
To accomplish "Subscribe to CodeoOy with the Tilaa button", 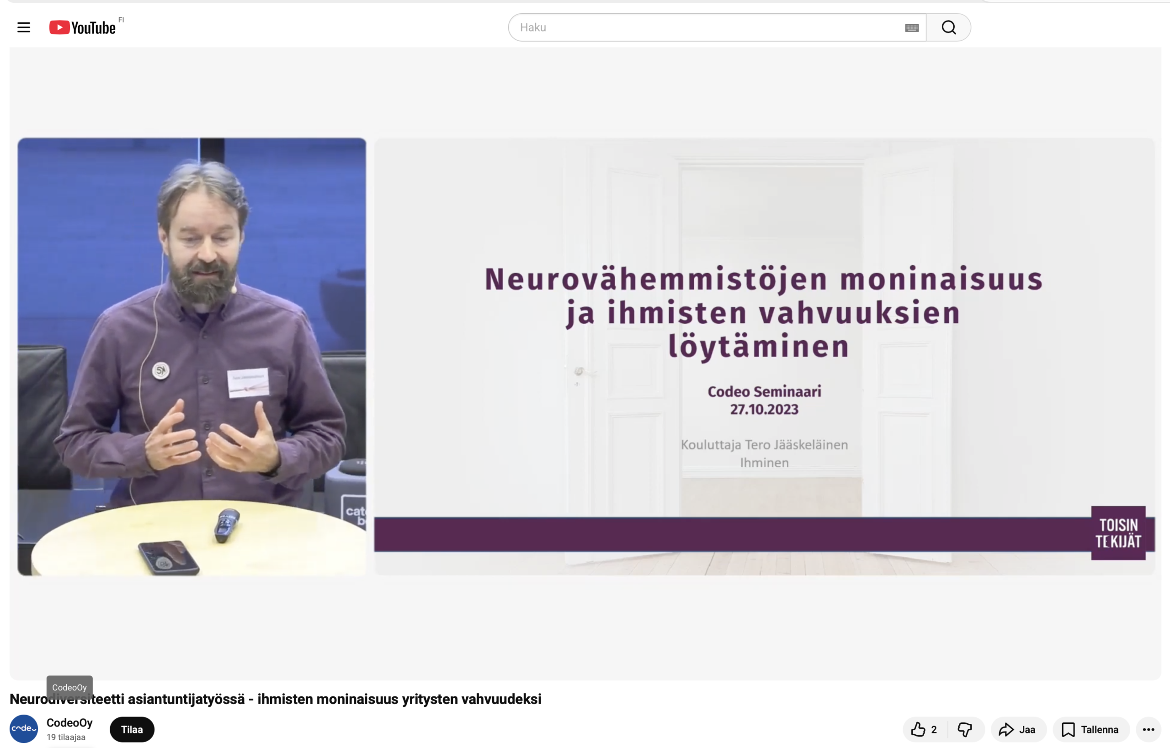I will (x=131, y=729).
